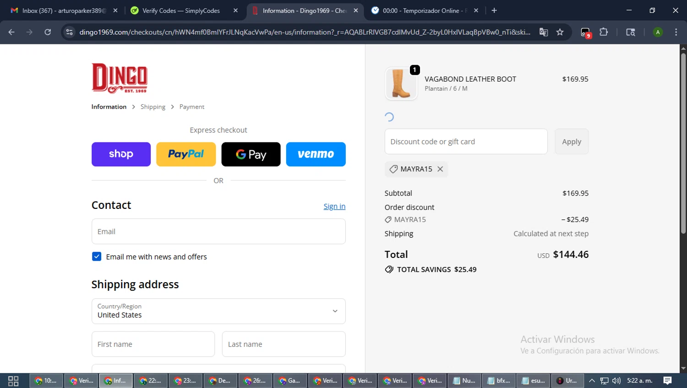The image size is (687, 388).
Task: Click the Shipping breadcrumb step
Action: (x=153, y=107)
